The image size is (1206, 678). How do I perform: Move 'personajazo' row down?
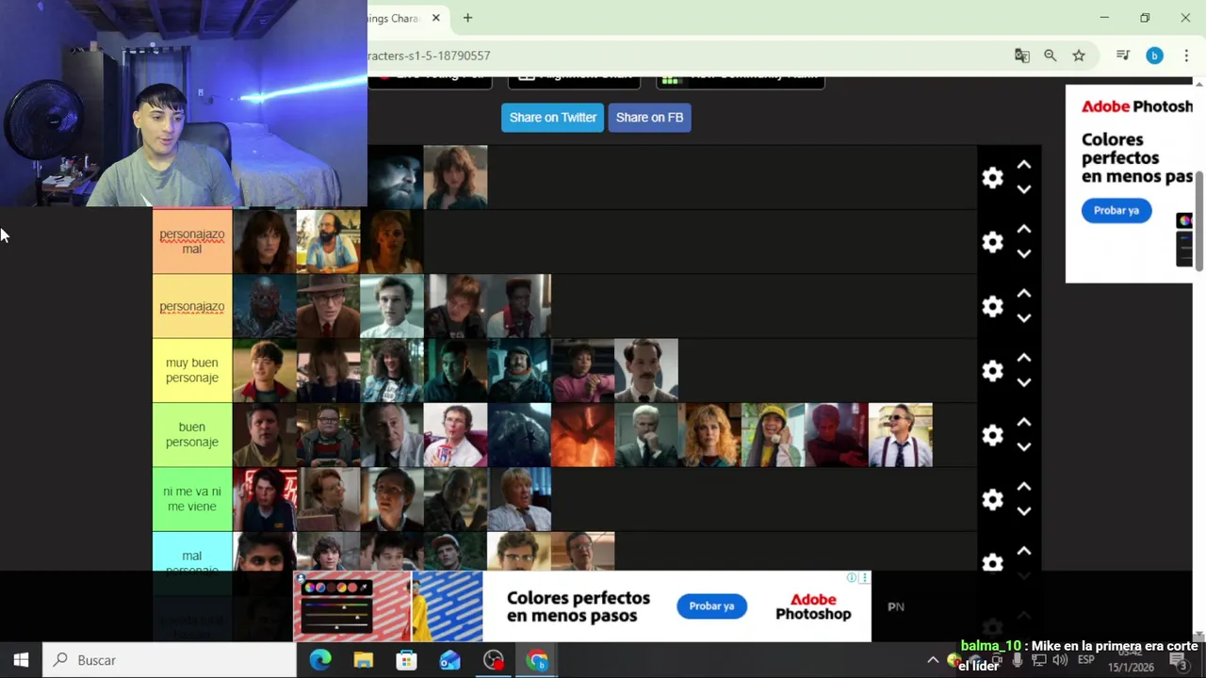pos(1024,318)
